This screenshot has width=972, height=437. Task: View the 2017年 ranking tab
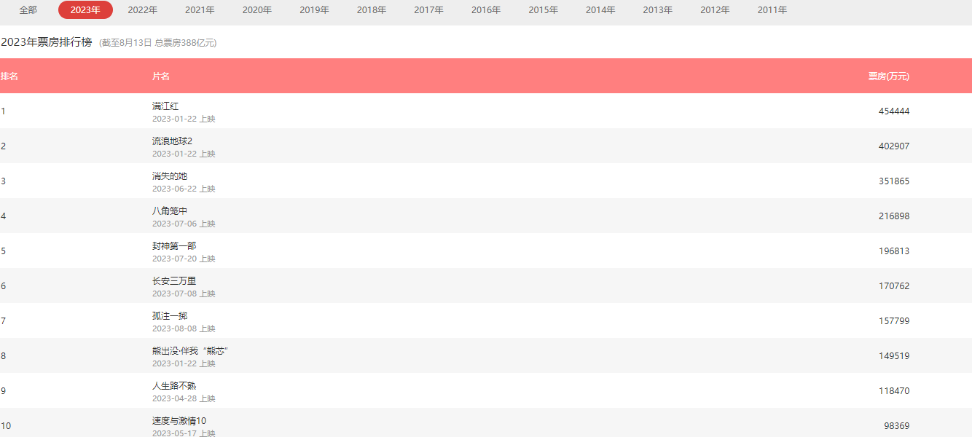[x=429, y=10]
